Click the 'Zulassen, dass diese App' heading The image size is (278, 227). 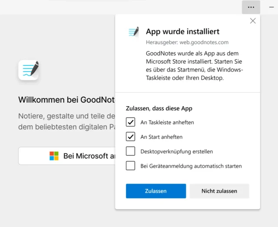click(159, 108)
